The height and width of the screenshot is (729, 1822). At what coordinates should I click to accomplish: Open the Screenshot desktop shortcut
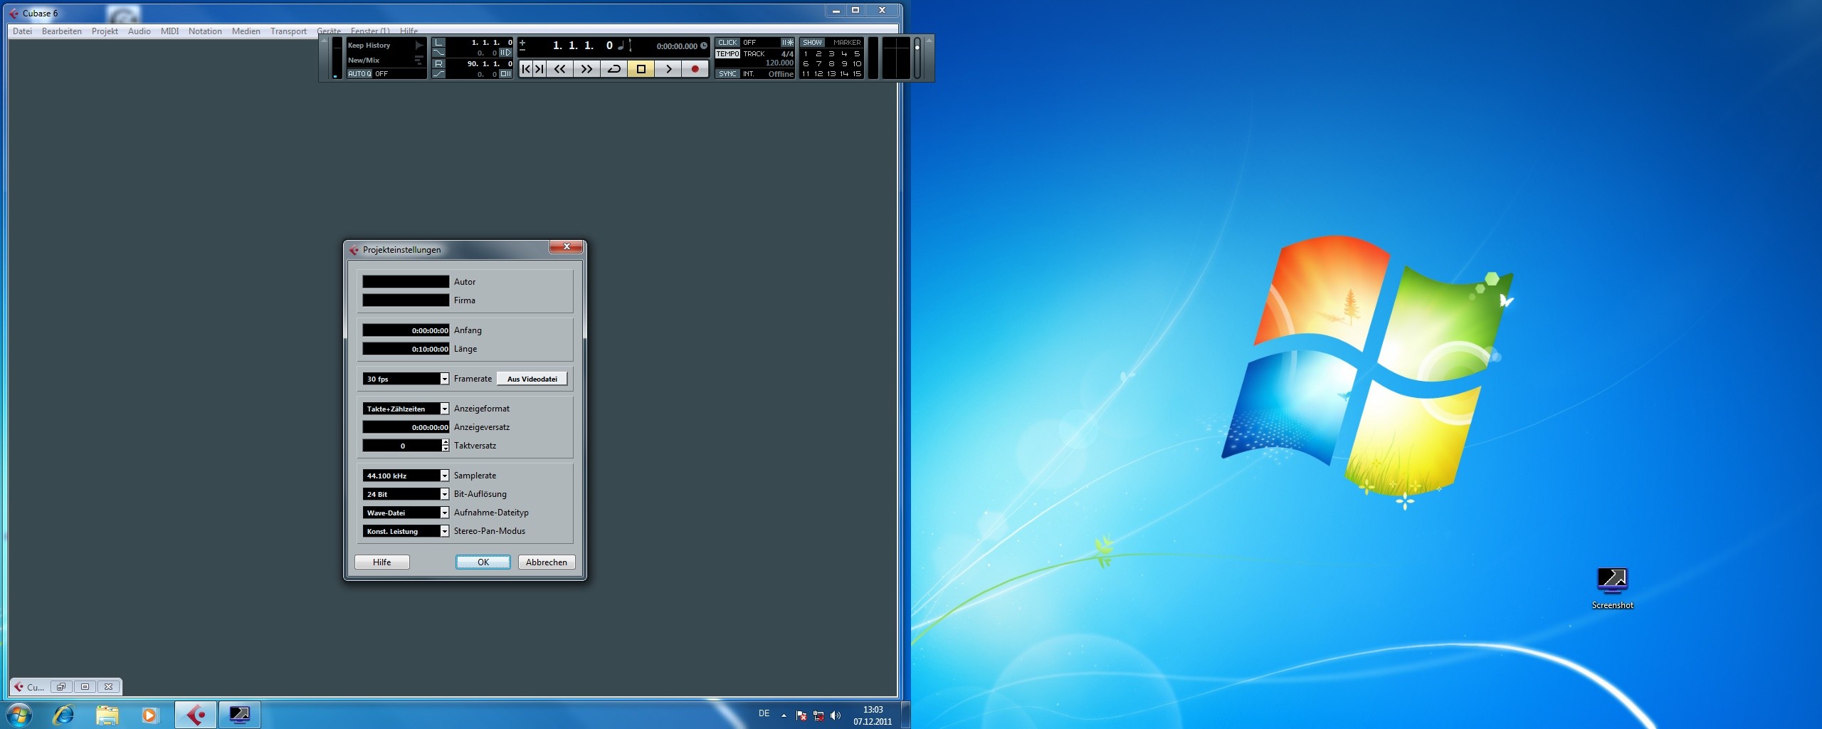[1612, 588]
